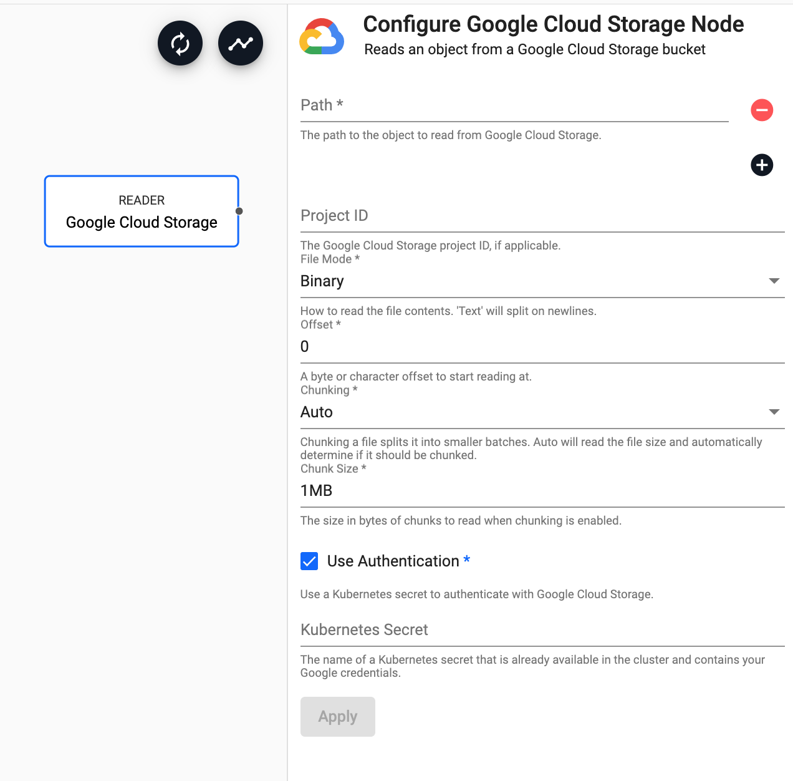Click the Kubernetes secret description text
This screenshot has width=793, height=781.
pos(532,666)
